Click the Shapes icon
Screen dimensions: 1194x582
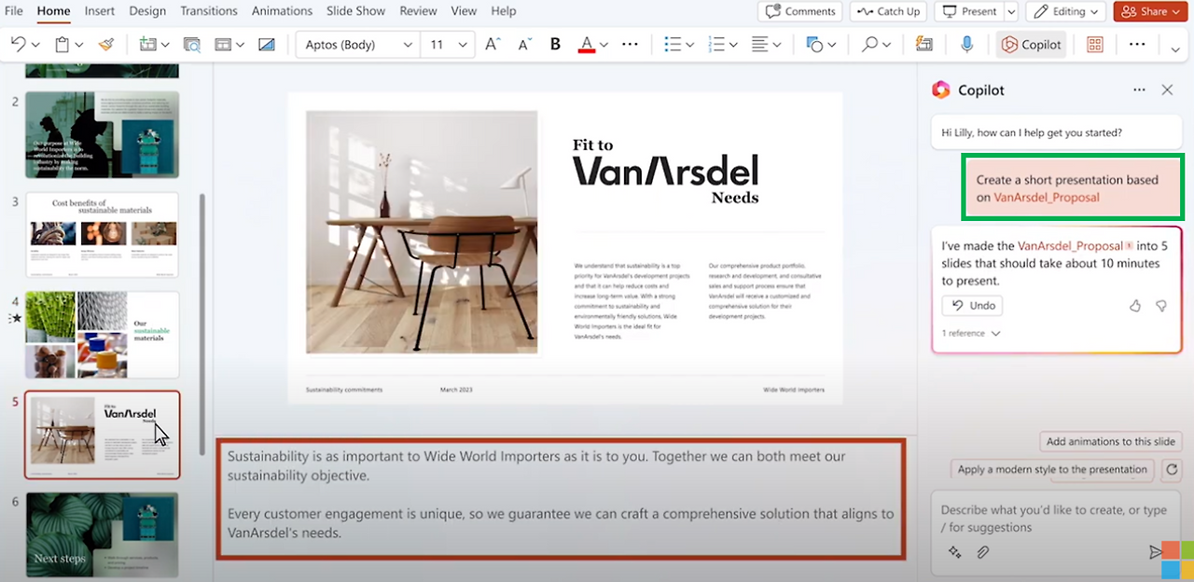click(814, 44)
